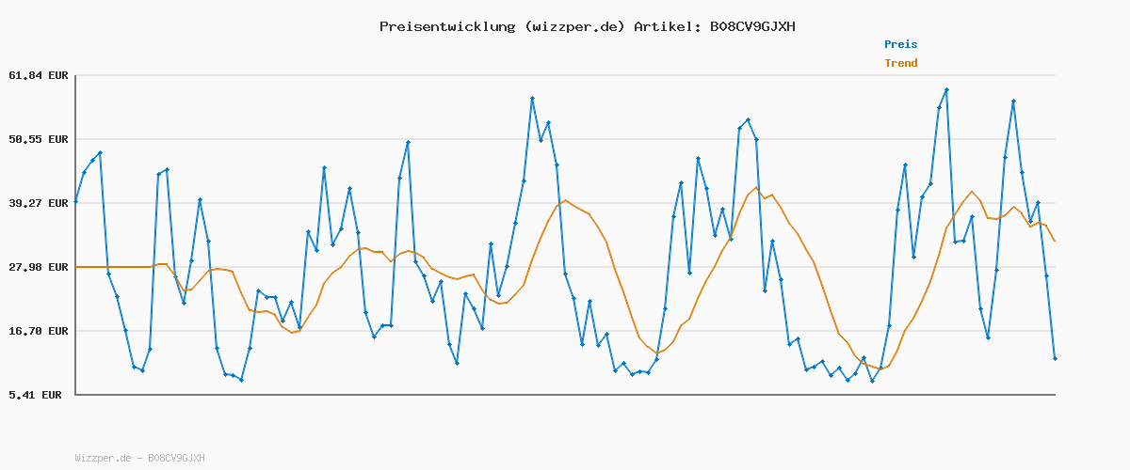
Task: Click the last blue price point at right edge
Action: (1055, 358)
